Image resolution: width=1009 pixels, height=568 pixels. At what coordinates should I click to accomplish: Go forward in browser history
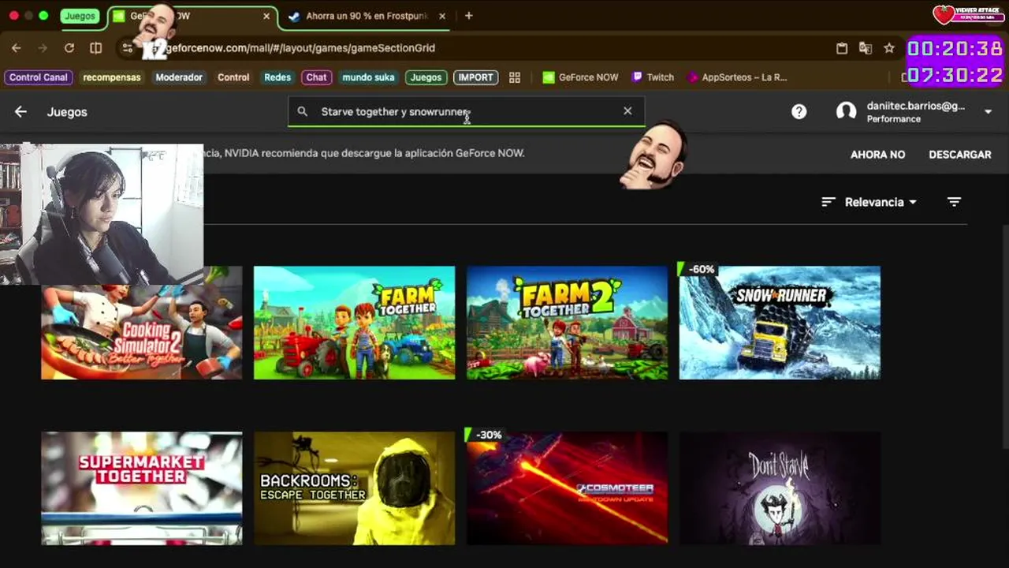click(43, 48)
